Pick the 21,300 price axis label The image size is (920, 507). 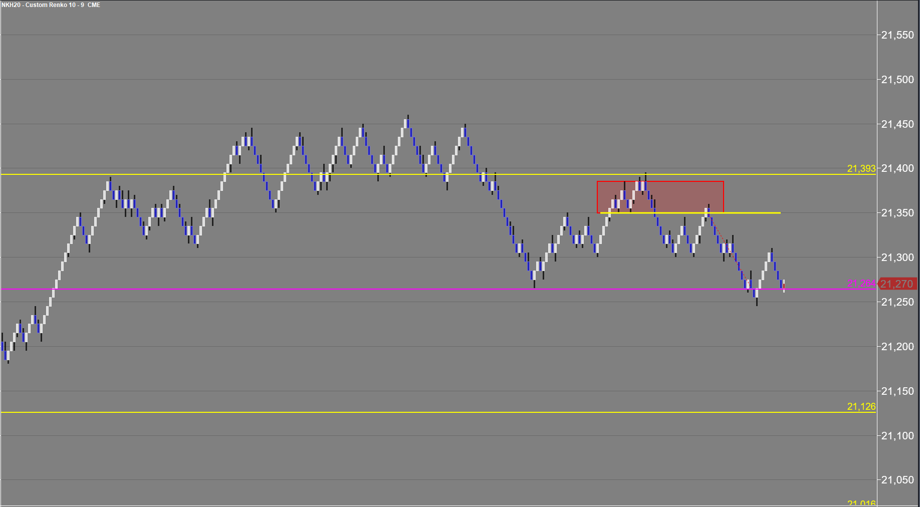(897, 258)
